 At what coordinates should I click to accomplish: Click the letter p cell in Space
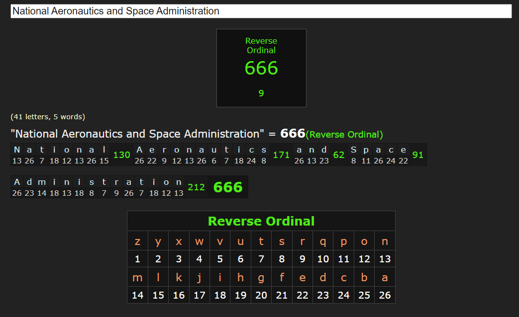pyautogui.click(x=366, y=150)
